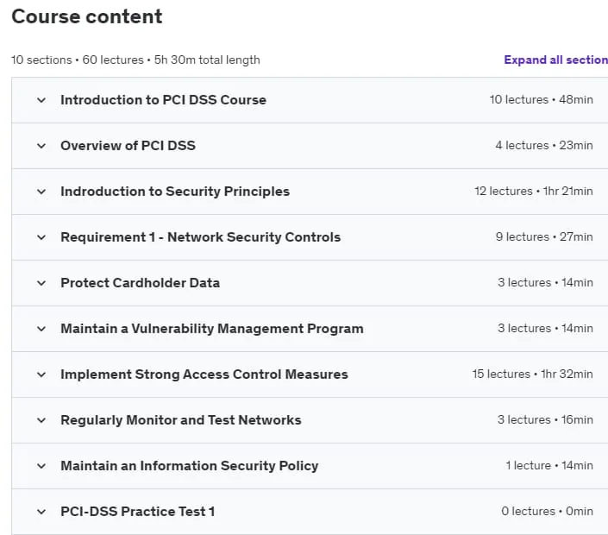Screen dimensions: 608x535
Task: Click the Expand all sections link
Action: [x=555, y=60]
